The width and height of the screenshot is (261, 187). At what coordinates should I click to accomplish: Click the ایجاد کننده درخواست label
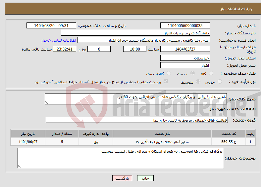click(x=237, y=41)
